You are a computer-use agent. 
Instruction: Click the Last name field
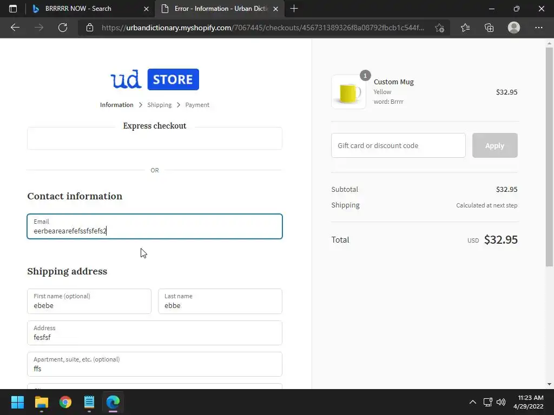(x=220, y=301)
